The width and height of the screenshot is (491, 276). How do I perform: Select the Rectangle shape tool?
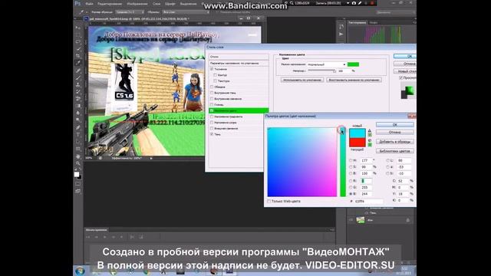click(77, 149)
